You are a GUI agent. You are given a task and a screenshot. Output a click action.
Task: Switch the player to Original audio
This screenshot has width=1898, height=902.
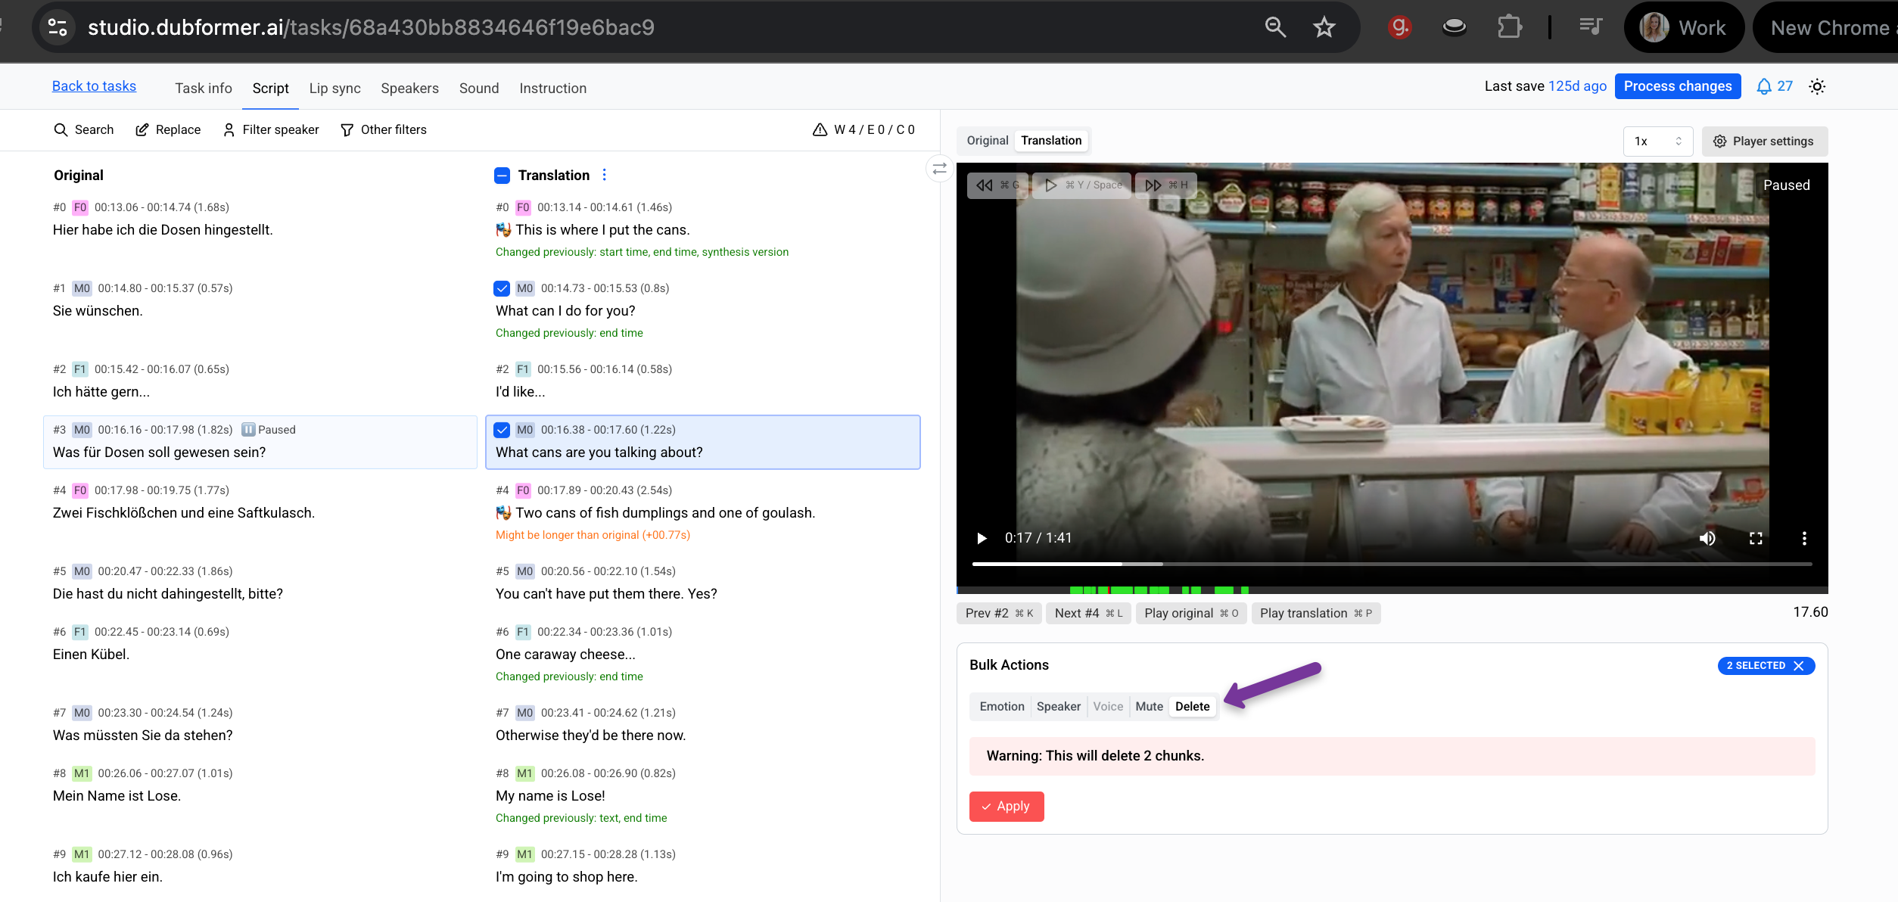(988, 141)
